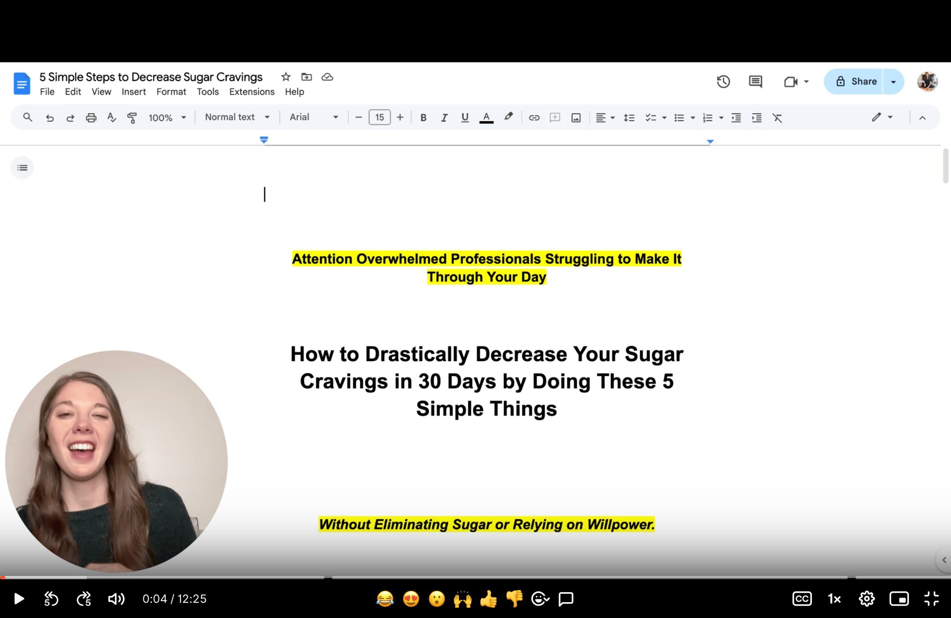Open version history clock icon
The image size is (951, 618).
723,82
